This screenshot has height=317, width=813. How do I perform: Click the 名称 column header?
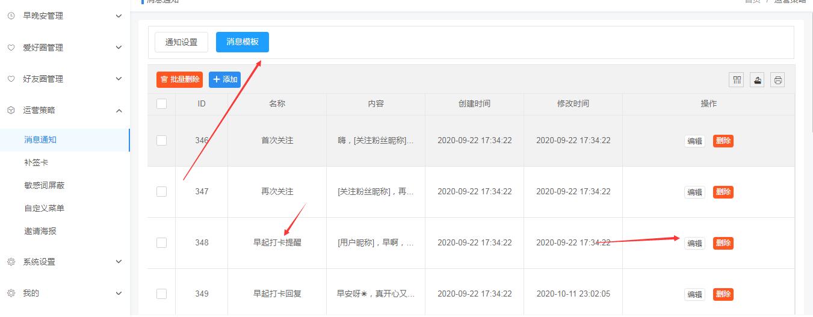point(277,103)
